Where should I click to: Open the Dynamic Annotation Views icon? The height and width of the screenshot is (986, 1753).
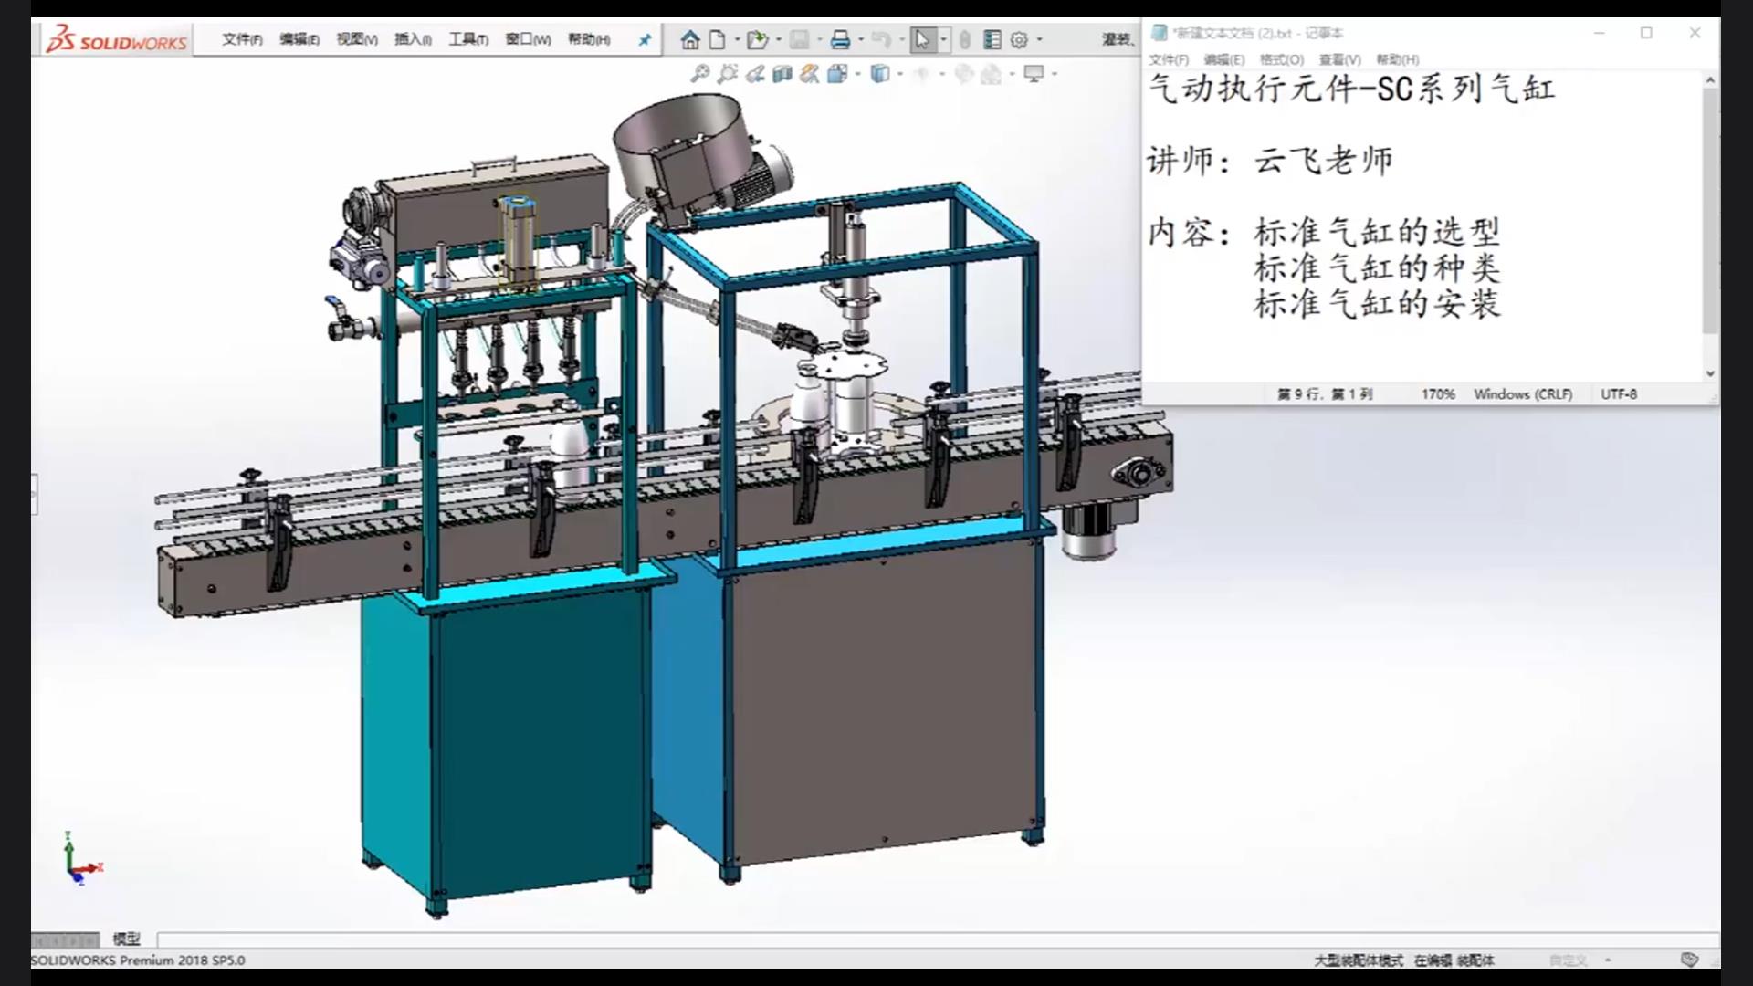pyautogui.click(x=810, y=74)
